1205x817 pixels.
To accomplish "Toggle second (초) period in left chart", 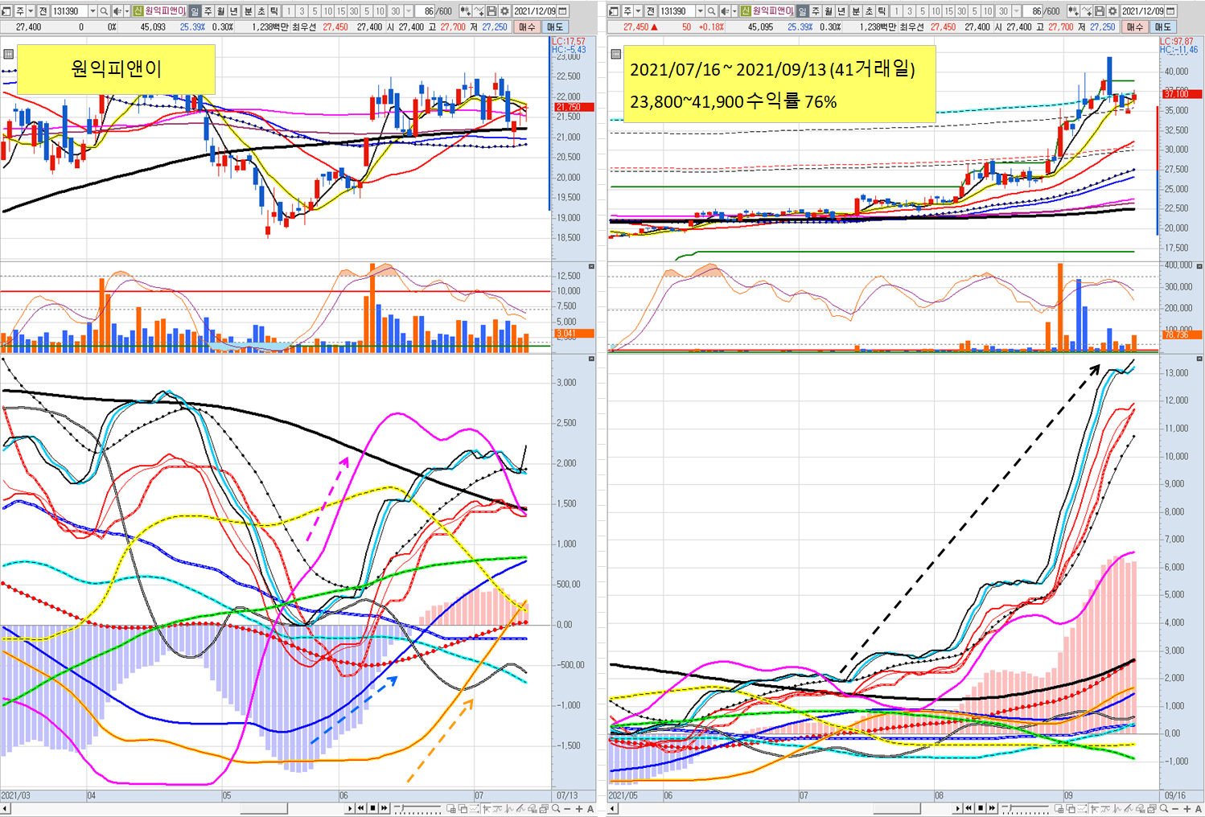I will pos(261,11).
